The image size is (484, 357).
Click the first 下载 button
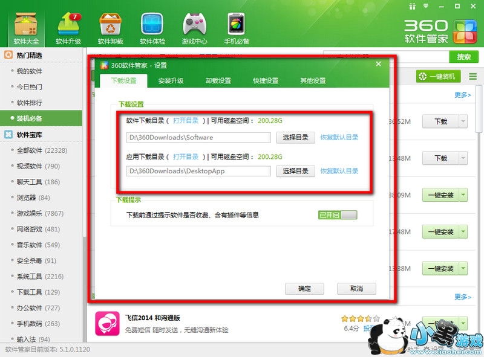click(x=440, y=121)
